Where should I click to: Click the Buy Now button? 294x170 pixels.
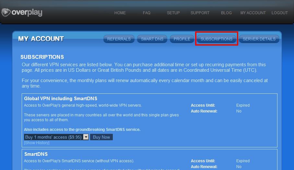click(x=101, y=137)
